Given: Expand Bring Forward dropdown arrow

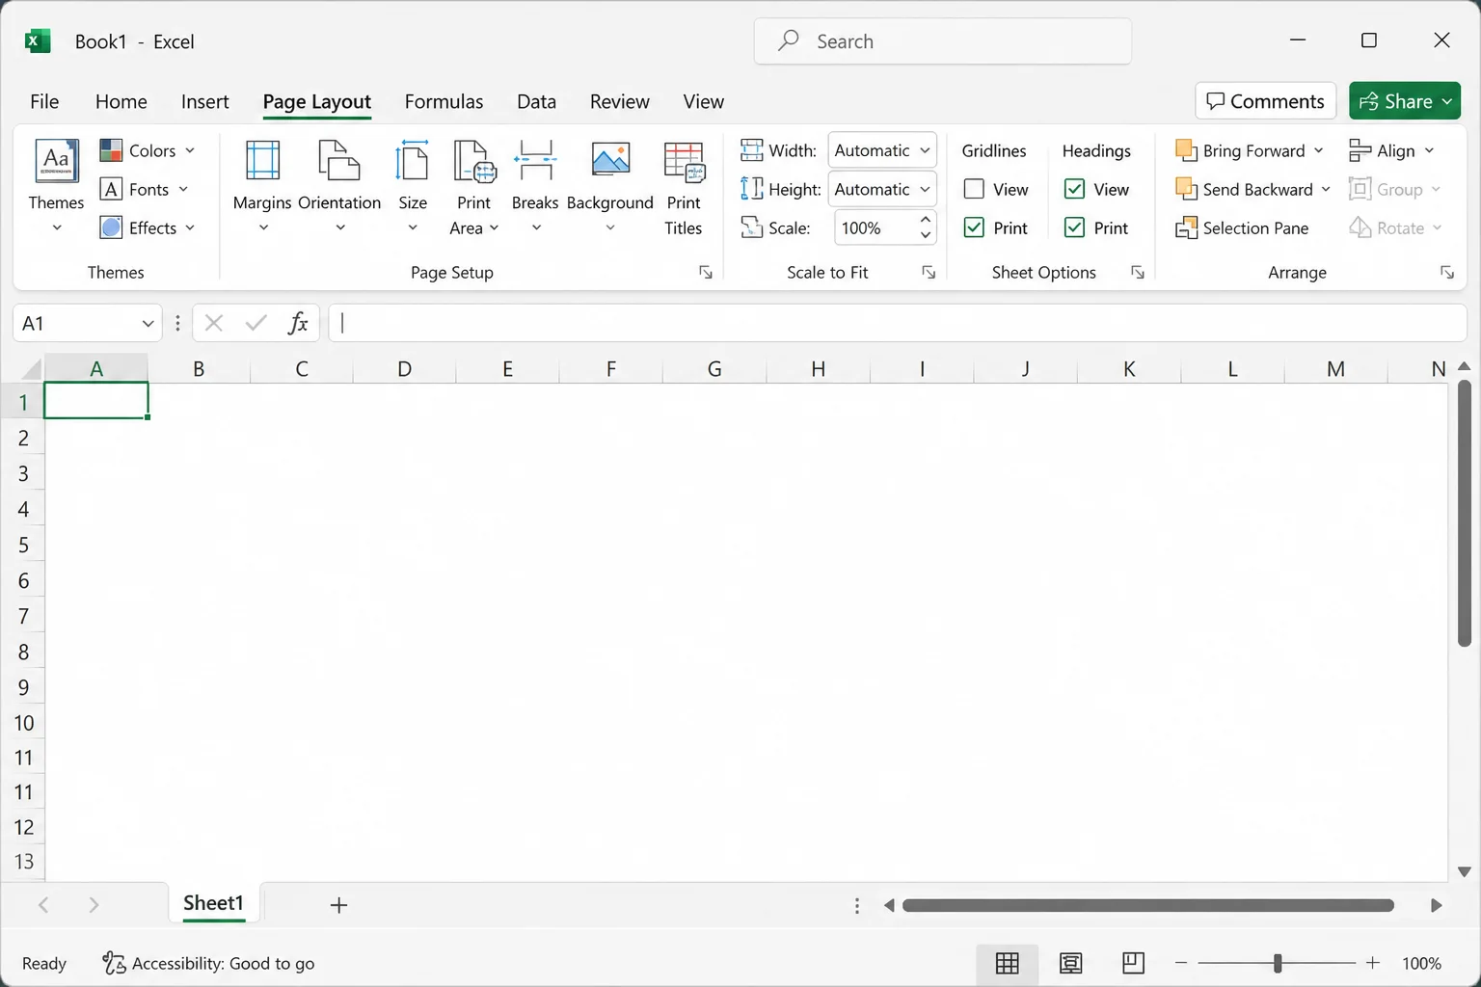Looking at the screenshot, I should point(1318,150).
